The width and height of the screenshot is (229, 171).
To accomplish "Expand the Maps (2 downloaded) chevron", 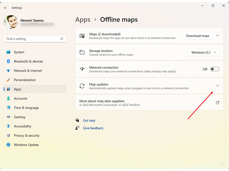I will click(x=218, y=36).
